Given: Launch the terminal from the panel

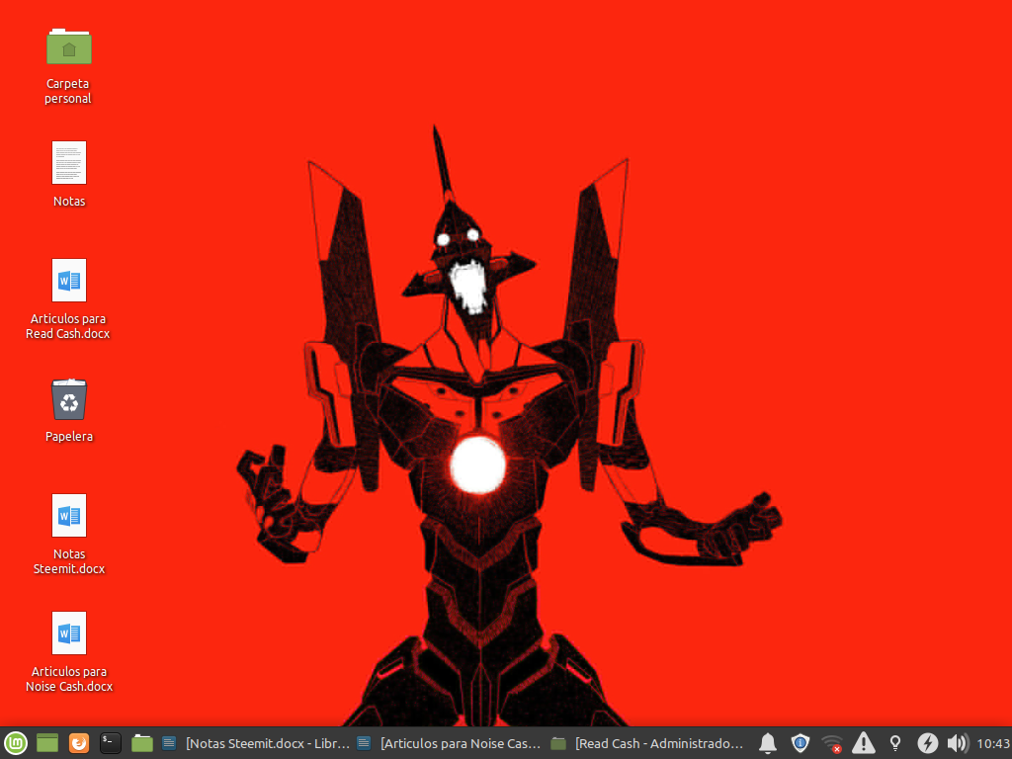Looking at the screenshot, I should 111,743.
